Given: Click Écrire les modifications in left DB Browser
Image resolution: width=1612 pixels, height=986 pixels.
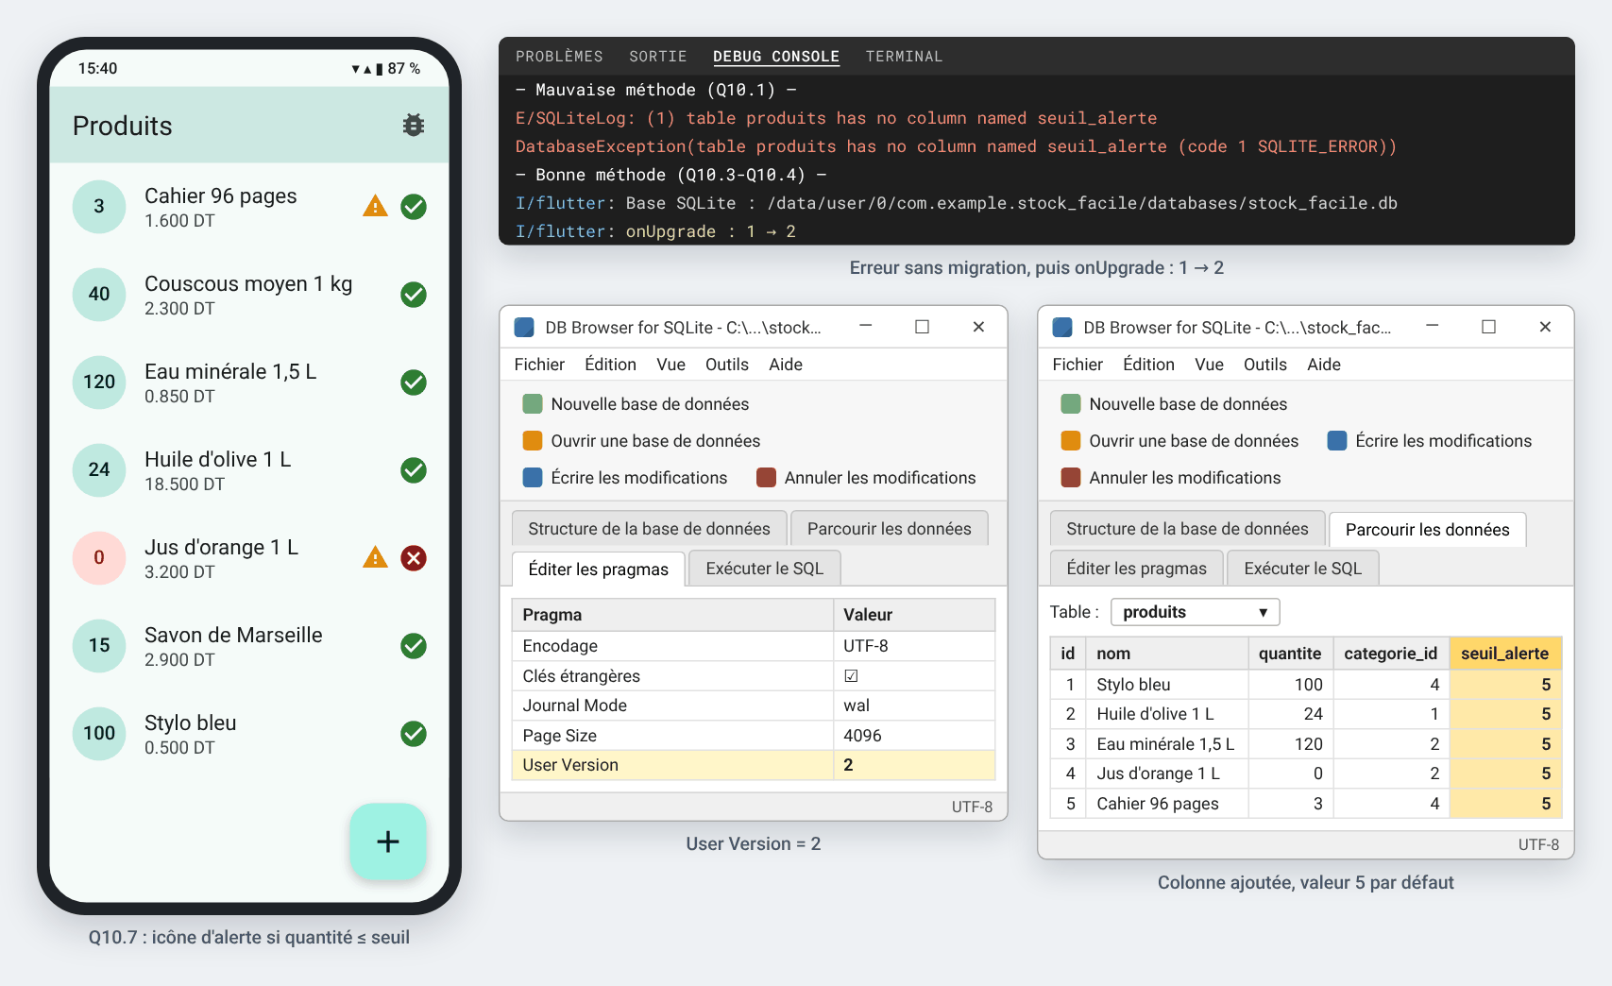Looking at the screenshot, I should coord(625,478).
